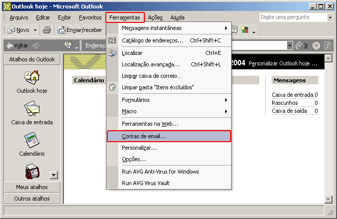
Task: Open the Exibir menu
Action: (64, 17)
